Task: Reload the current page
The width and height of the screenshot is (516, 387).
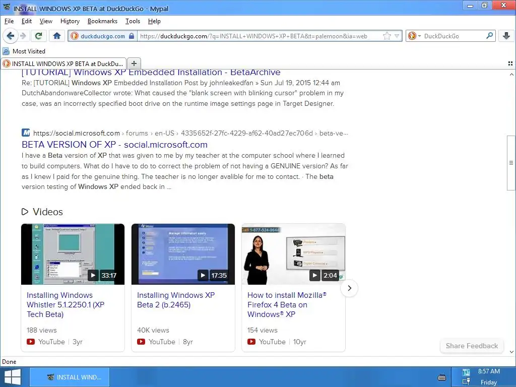Action: tap(38, 36)
